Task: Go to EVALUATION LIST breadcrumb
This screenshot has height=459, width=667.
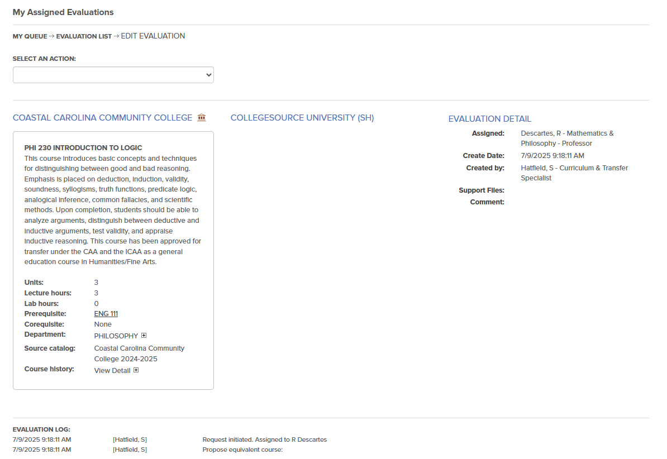Action: click(84, 36)
